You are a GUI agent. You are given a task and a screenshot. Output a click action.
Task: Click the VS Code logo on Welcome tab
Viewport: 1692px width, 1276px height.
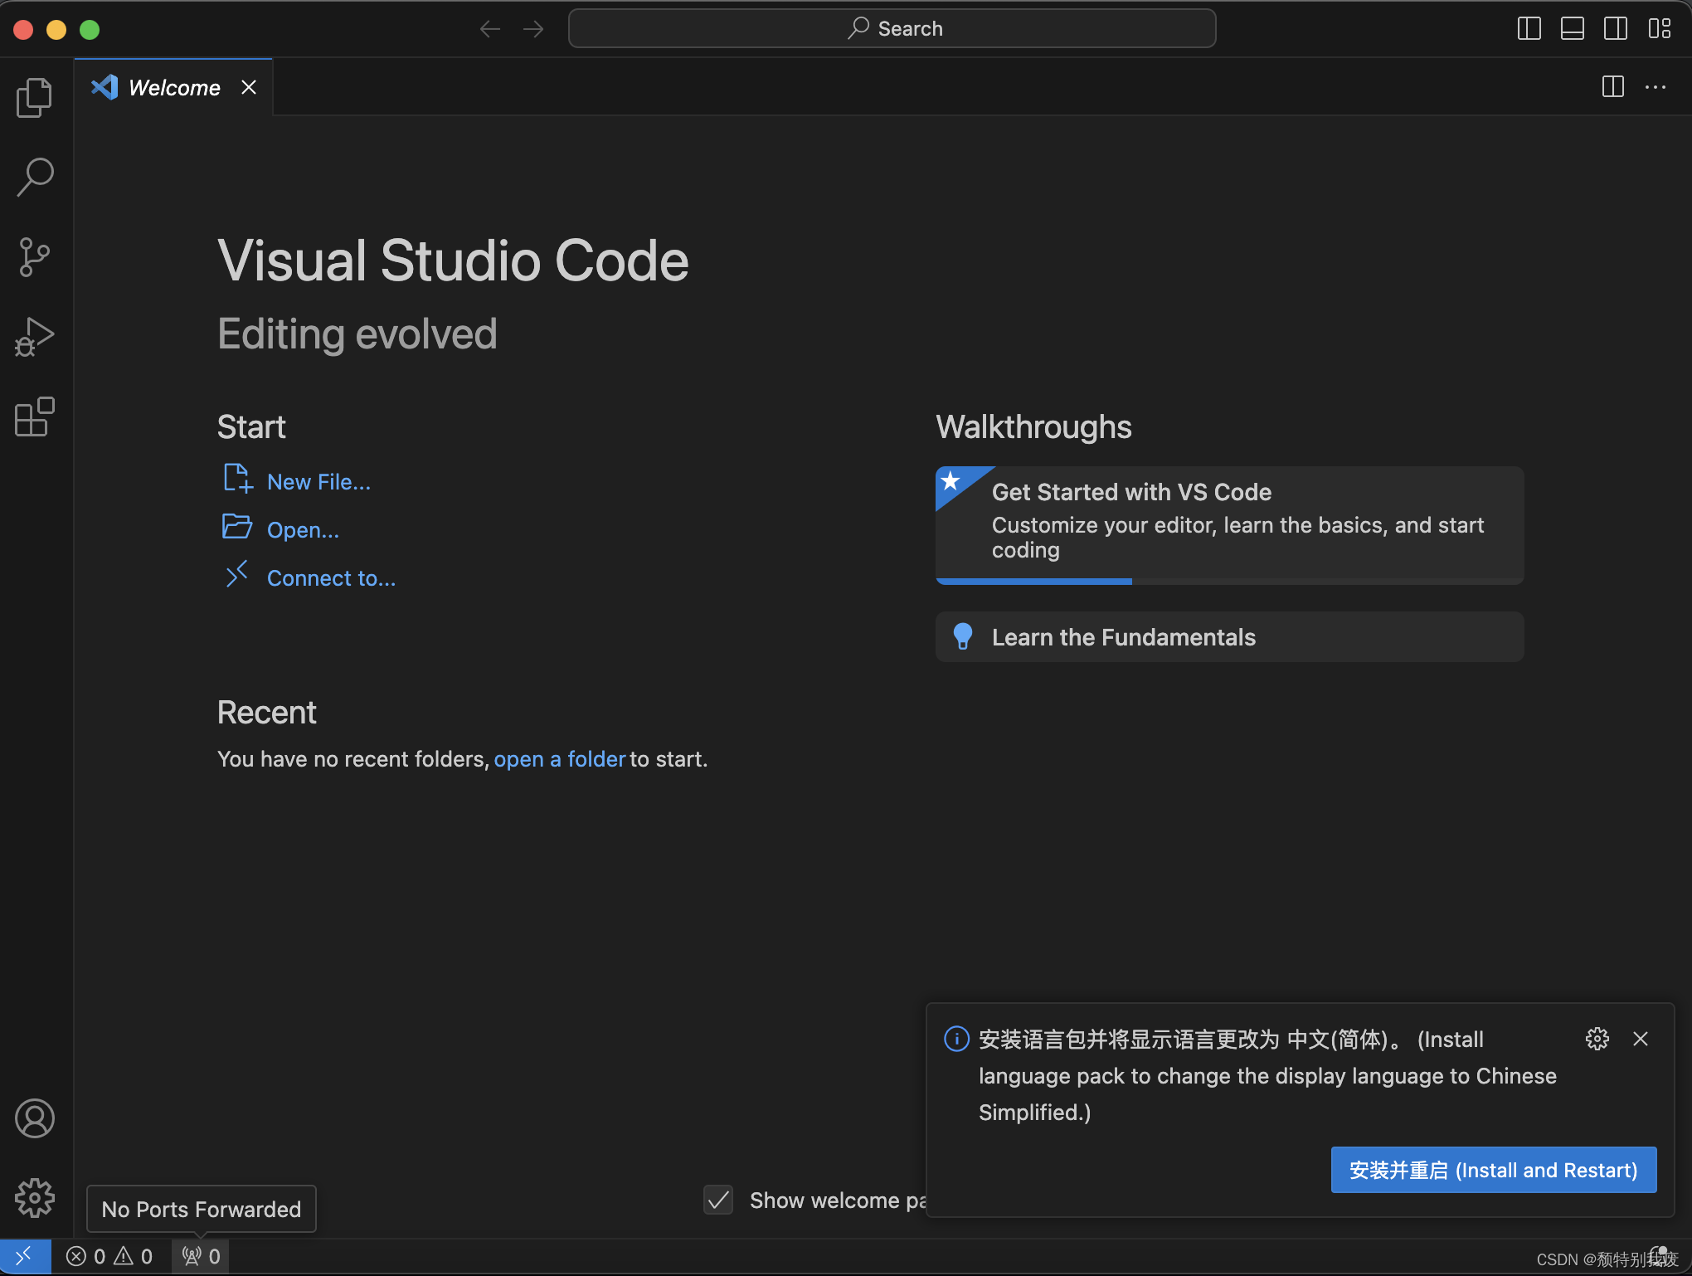(x=105, y=87)
